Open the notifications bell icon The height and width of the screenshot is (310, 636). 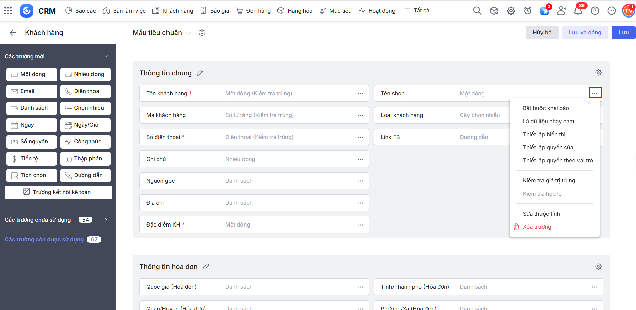(x=578, y=11)
